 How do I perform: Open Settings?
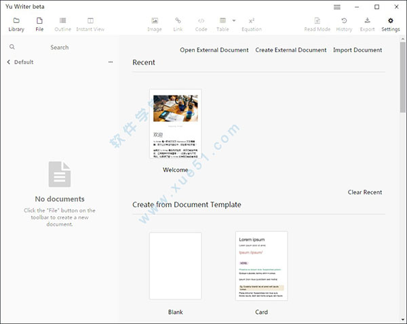(391, 24)
